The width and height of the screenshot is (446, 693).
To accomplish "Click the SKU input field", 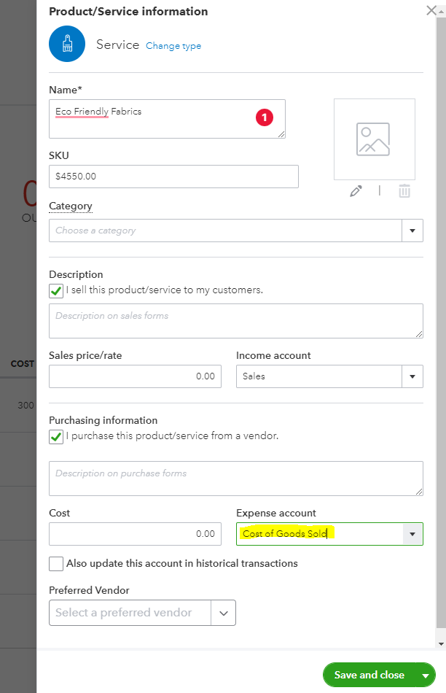I will [173, 177].
